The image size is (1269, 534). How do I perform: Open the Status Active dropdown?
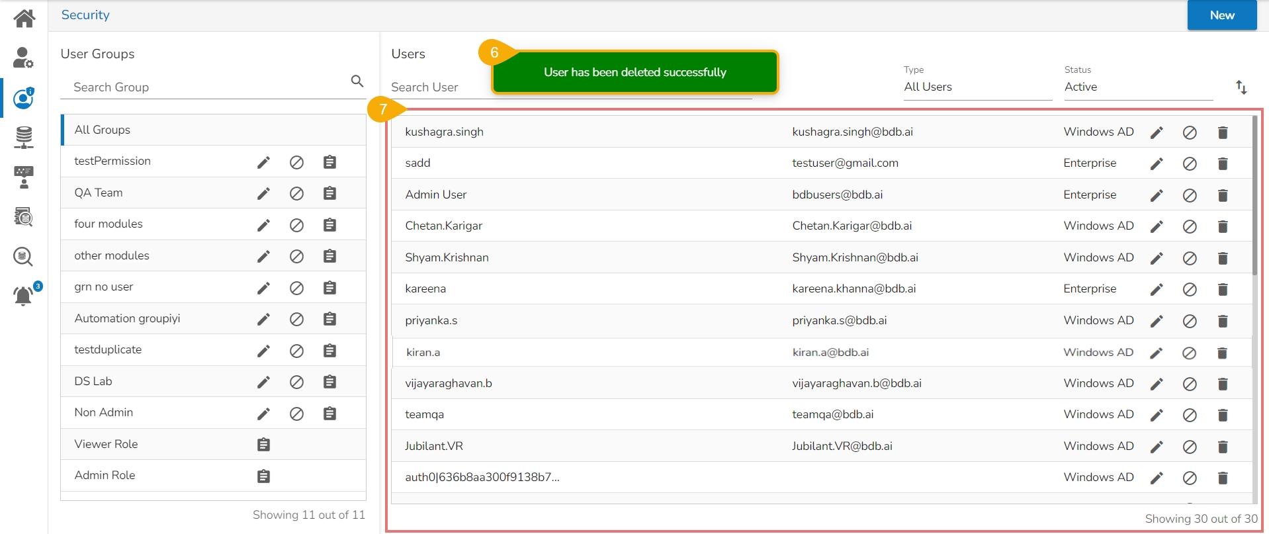(x=1137, y=87)
